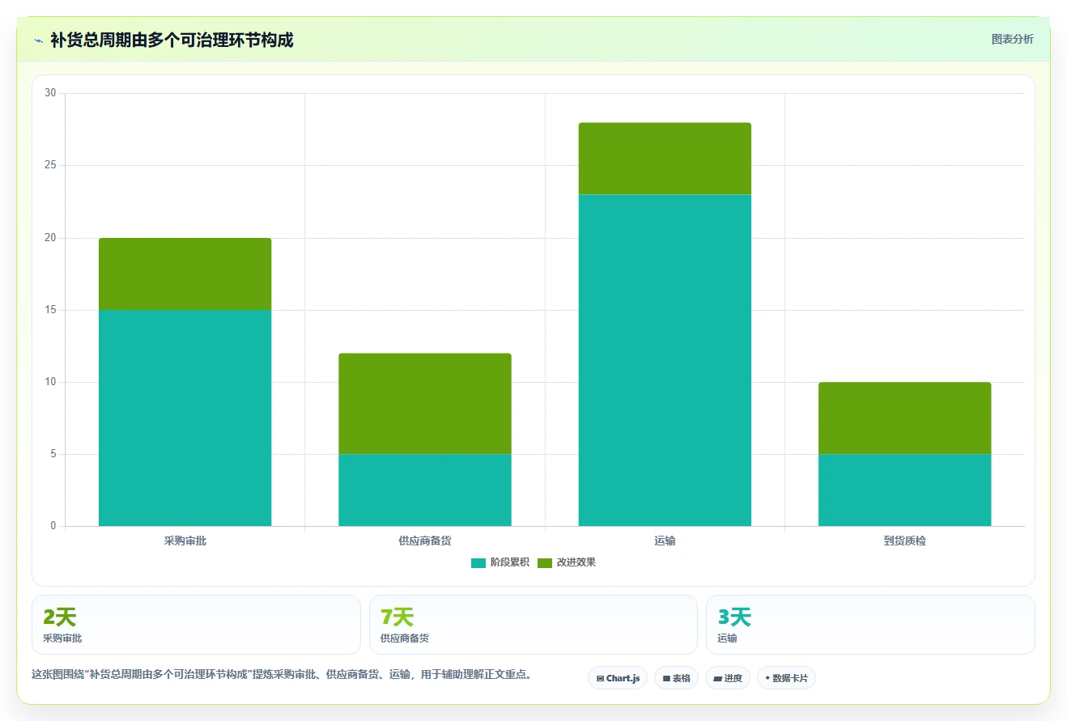Click the green segment of the 供应商备货 bar
This screenshot has height=721, width=1067.
[x=425, y=403]
